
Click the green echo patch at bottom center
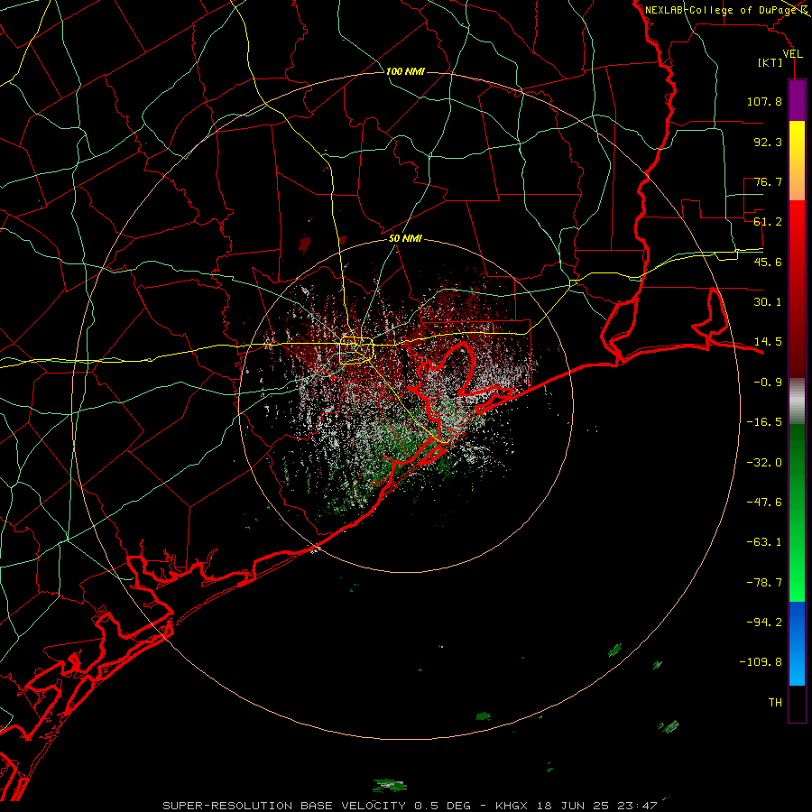click(x=389, y=785)
